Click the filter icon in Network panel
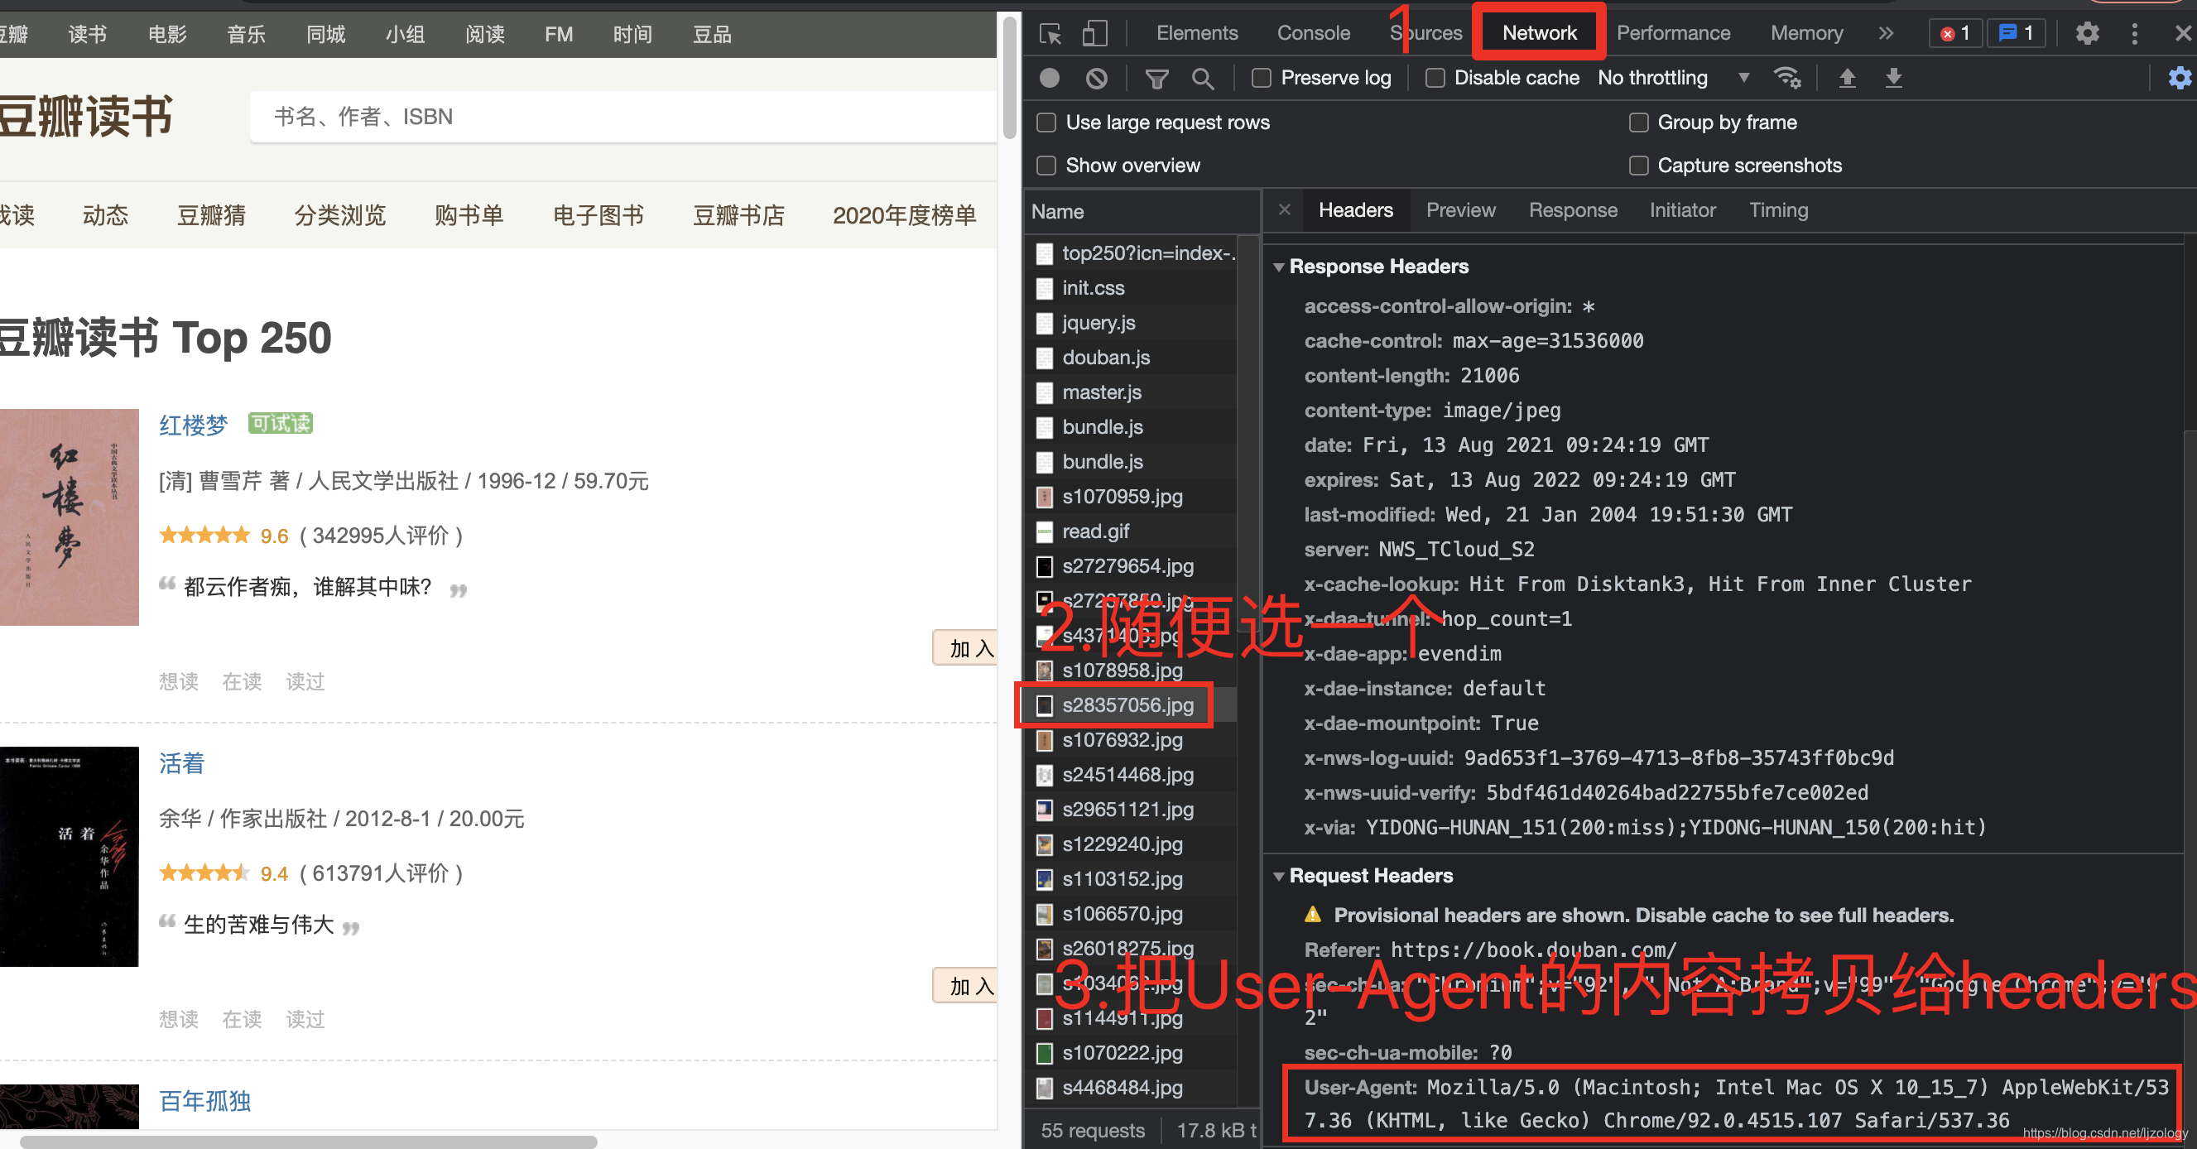 [1156, 79]
